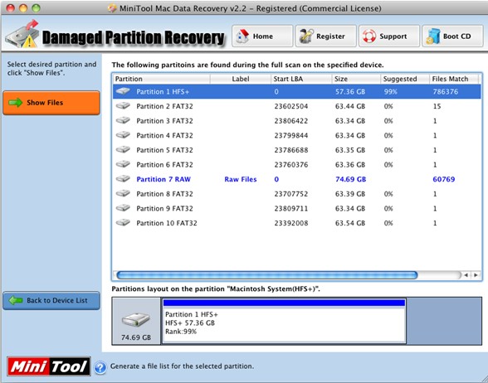Click size value 63.39 GB
488x383 pixels.
tap(350, 194)
